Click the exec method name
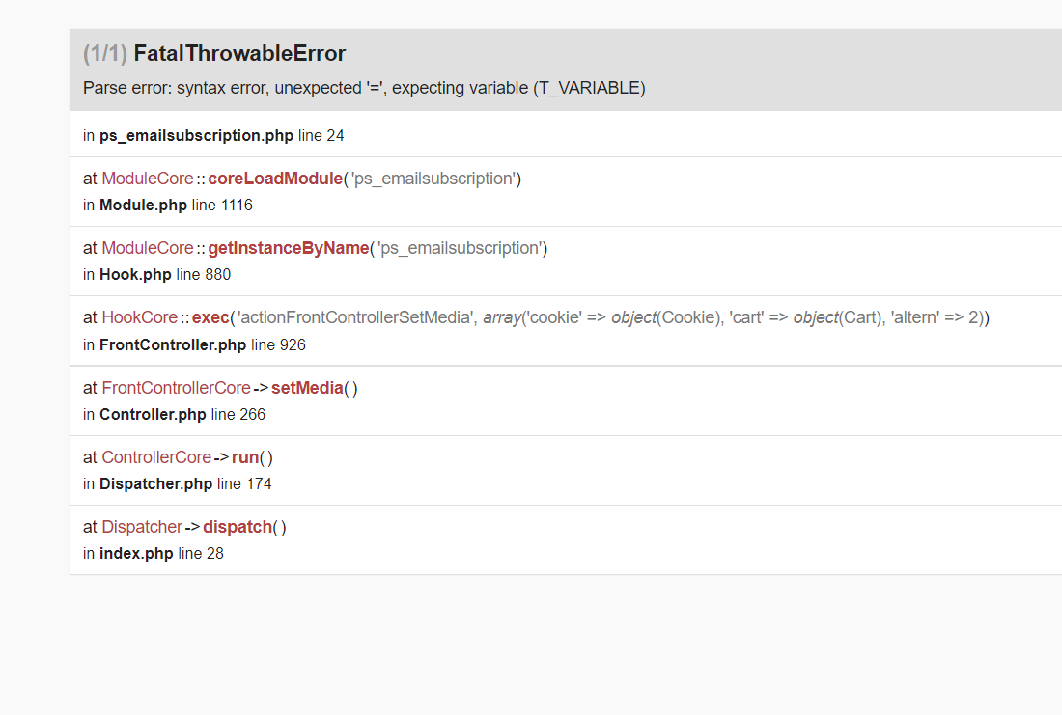The width and height of the screenshot is (1062, 715). (210, 317)
